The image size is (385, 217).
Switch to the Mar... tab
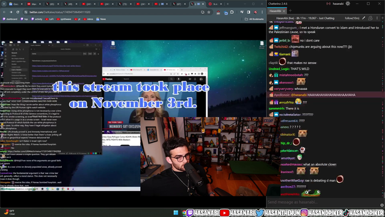(34, 4)
